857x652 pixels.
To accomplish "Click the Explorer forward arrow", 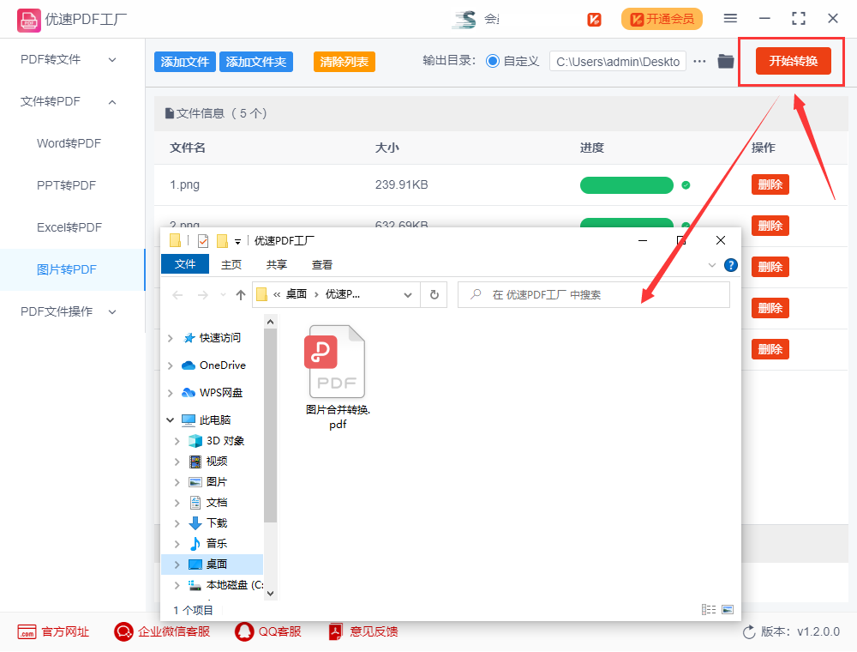I will [x=203, y=295].
